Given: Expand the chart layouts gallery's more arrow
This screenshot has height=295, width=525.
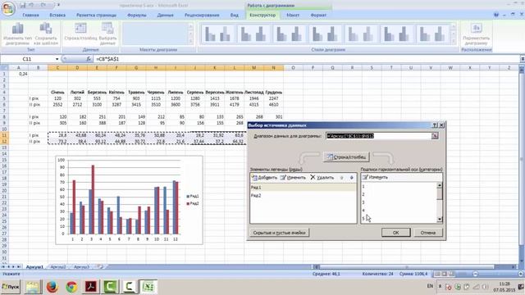Looking at the screenshot, I should [191, 41].
